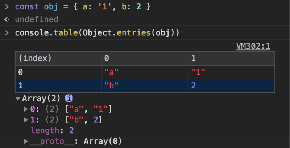The width and height of the screenshot is (290, 148).
Task: Collapse the Array(2) disclosure triangle
Action: (18, 99)
